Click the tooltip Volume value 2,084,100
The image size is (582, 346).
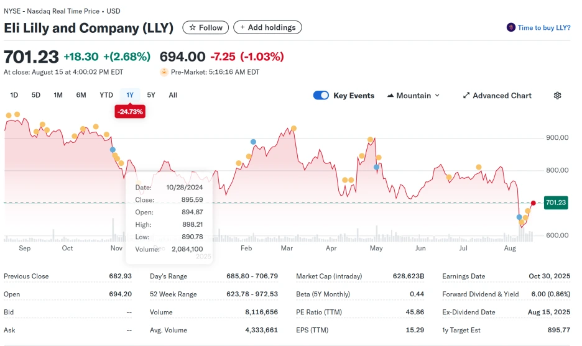pyautogui.click(x=187, y=249)
